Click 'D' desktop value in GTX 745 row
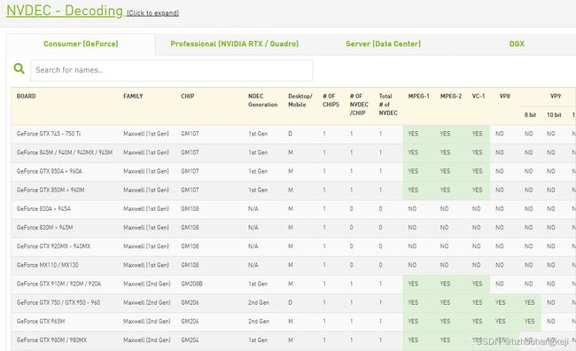 point(290,134)
